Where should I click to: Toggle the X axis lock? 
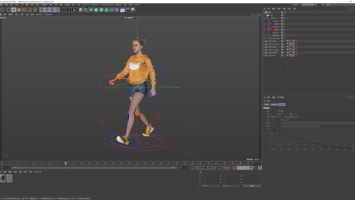tap(42, 10)
